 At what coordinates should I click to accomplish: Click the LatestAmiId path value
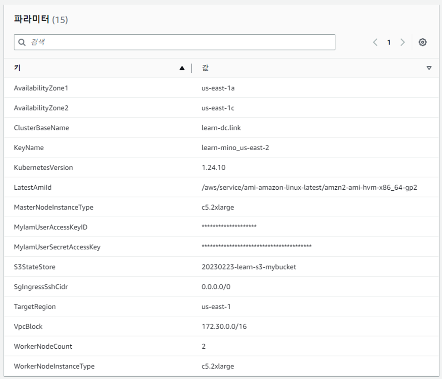[309, 187]
